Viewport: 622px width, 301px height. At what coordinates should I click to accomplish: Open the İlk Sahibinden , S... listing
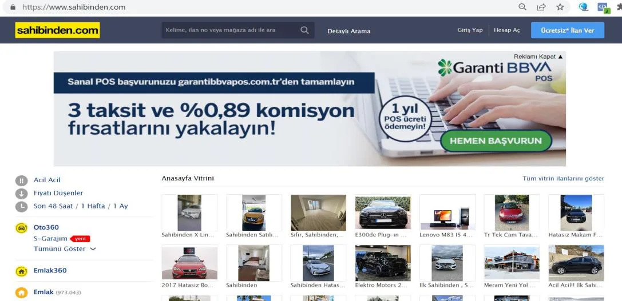[447, 263]
